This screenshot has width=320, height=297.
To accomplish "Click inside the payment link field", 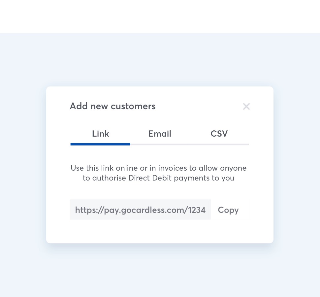I will [140, 210].
